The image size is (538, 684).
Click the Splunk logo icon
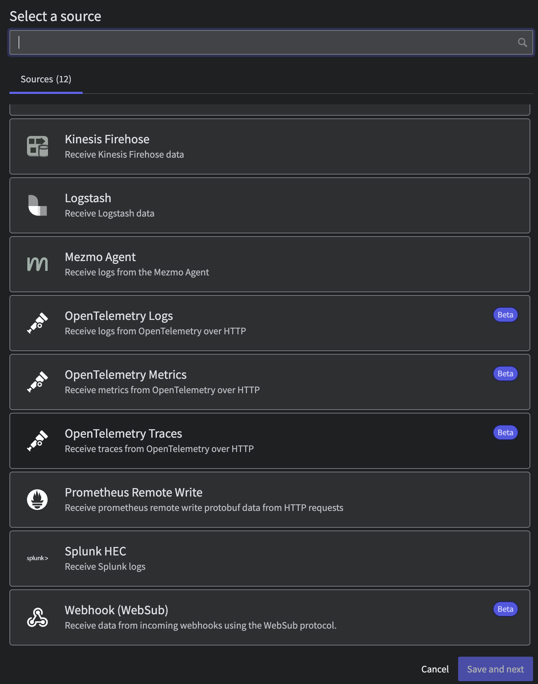coord(37,558)
